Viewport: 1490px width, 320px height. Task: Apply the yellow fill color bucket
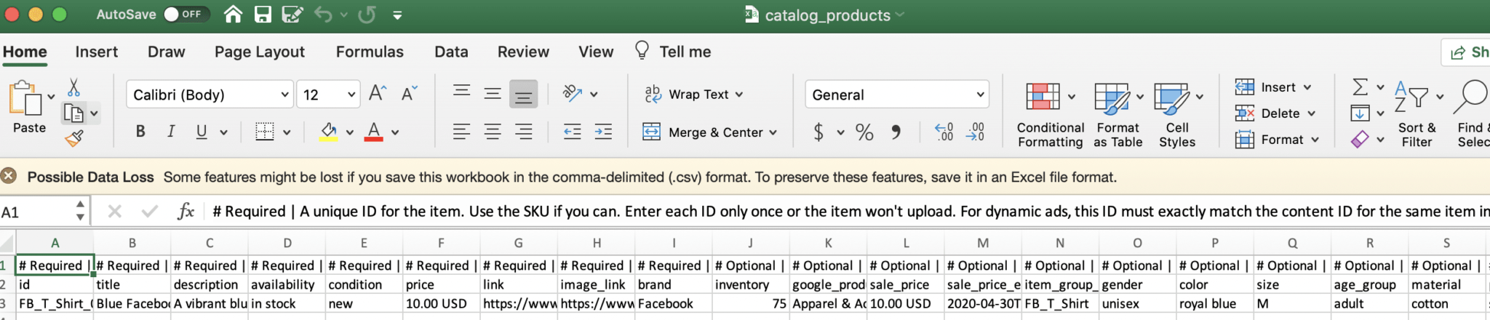[329, 132]
